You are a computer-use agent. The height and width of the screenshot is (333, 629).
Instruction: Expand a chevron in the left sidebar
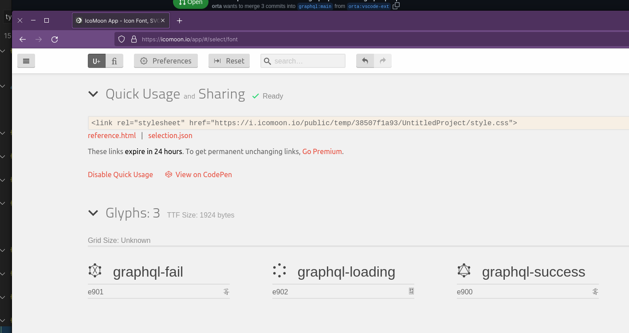pyautogui.click(x=4, y=86)
